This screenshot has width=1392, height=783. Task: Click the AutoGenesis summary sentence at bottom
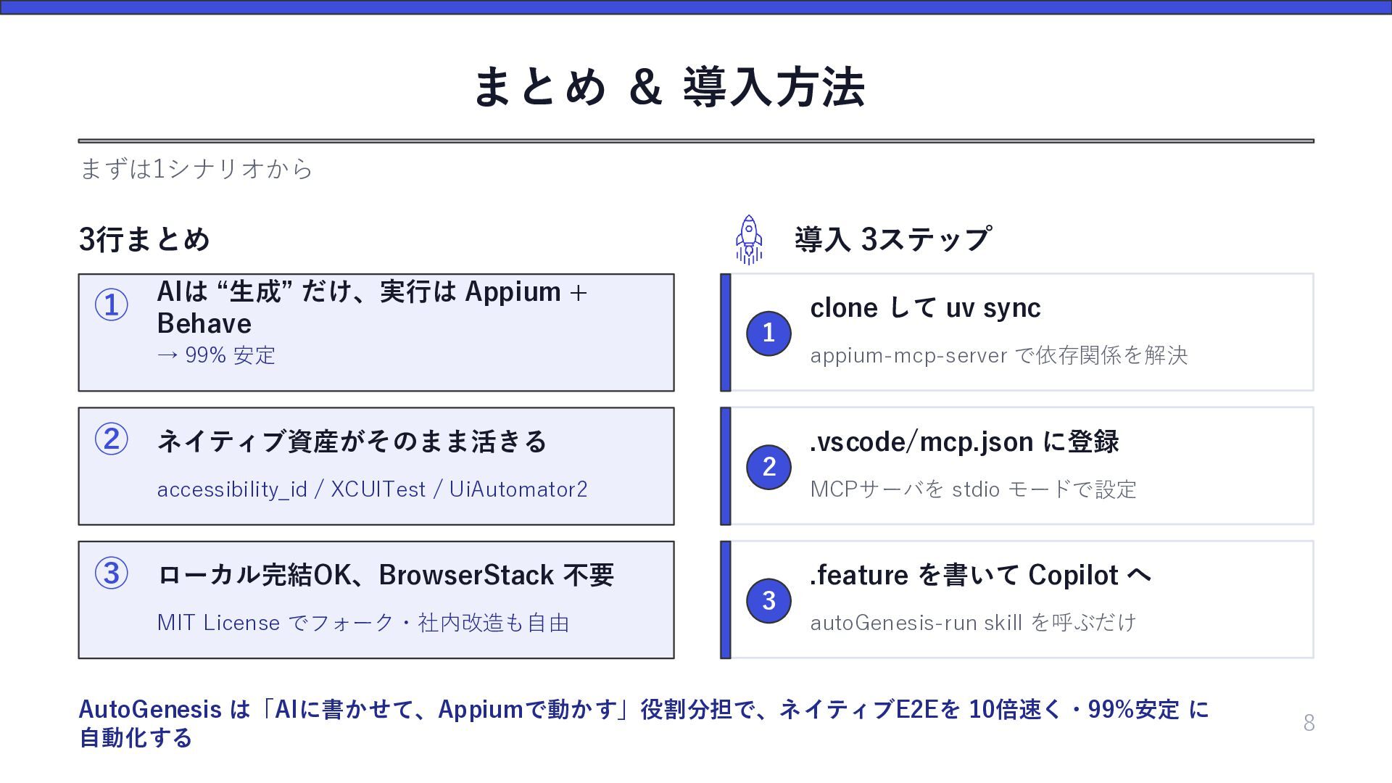[644, 723]
